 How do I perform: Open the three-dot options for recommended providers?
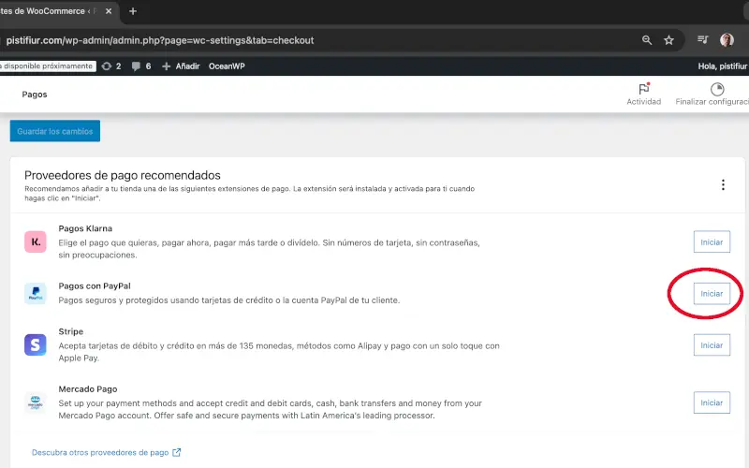(x=723, y=184)
